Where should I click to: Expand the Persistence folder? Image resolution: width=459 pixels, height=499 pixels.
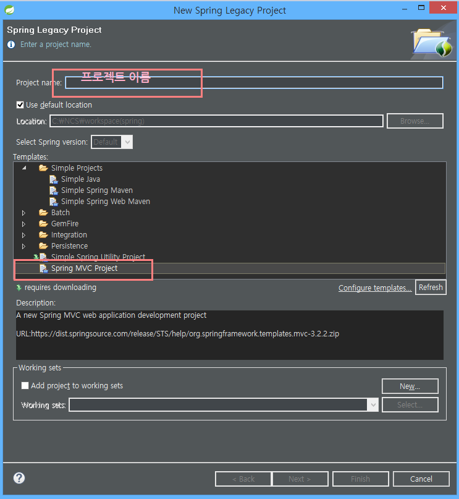coord(24,246)
